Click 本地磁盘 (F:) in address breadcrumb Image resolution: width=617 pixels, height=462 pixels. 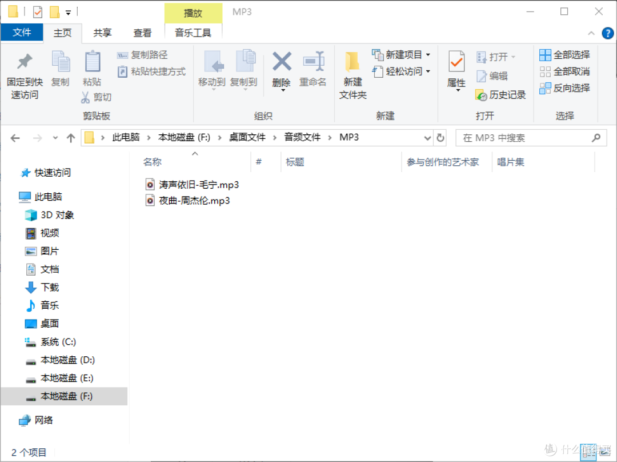(184, 137)
